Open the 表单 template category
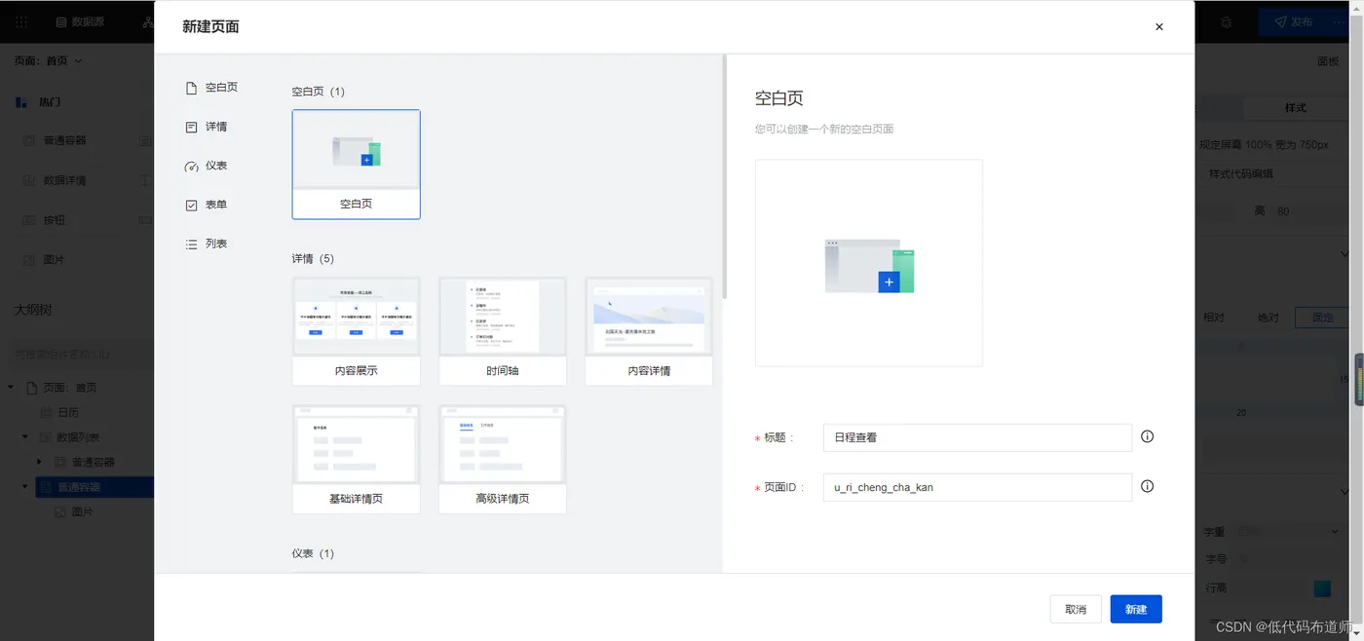 (207, 205)
